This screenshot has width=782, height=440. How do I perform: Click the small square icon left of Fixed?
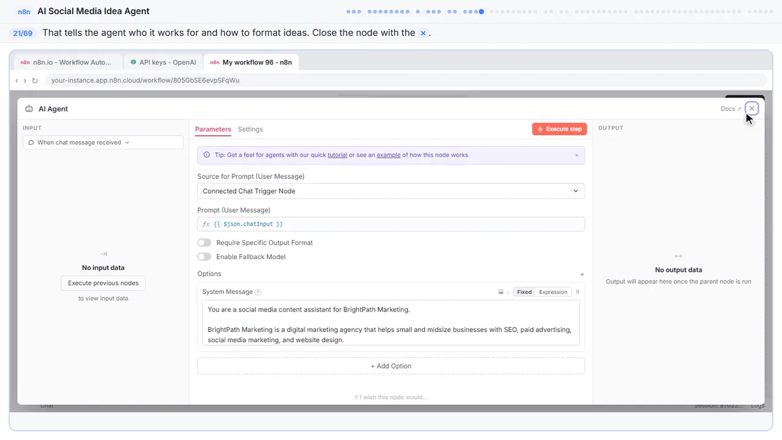[x=501, y=292]
